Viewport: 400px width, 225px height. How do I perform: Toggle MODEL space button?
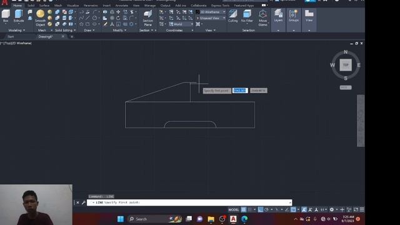coord(233,210)
